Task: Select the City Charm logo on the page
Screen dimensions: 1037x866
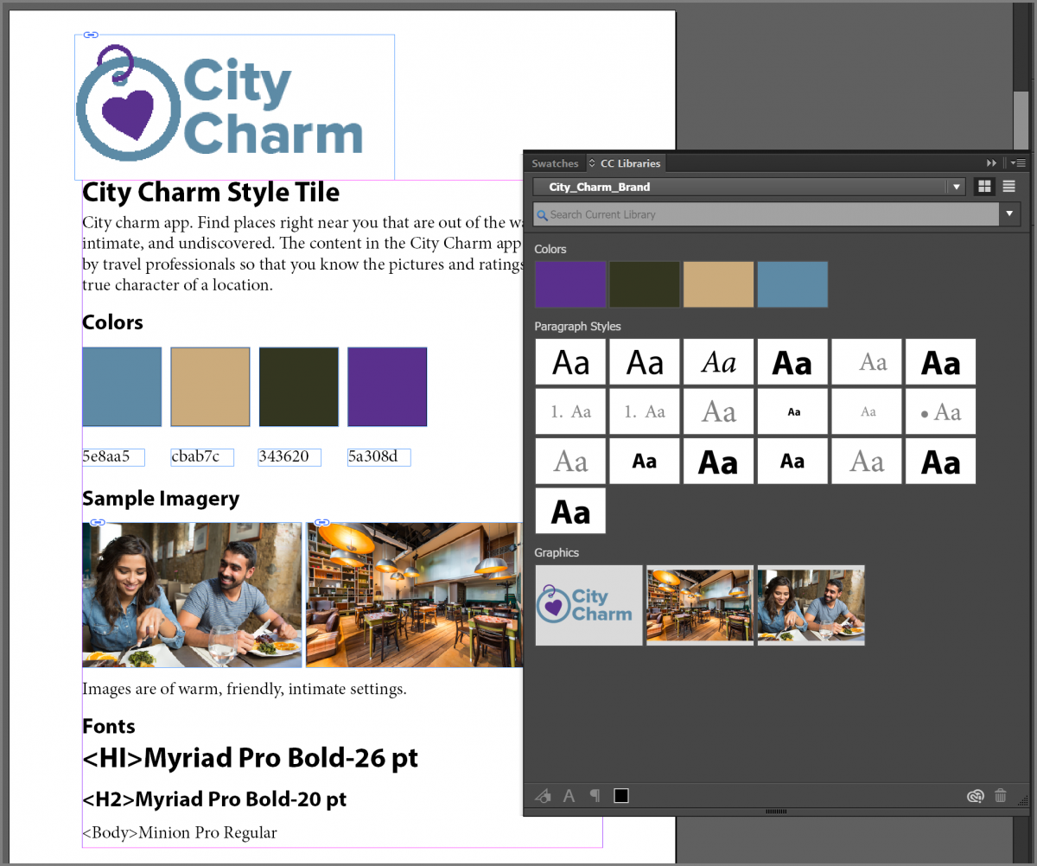Action: tap(234, 107)
